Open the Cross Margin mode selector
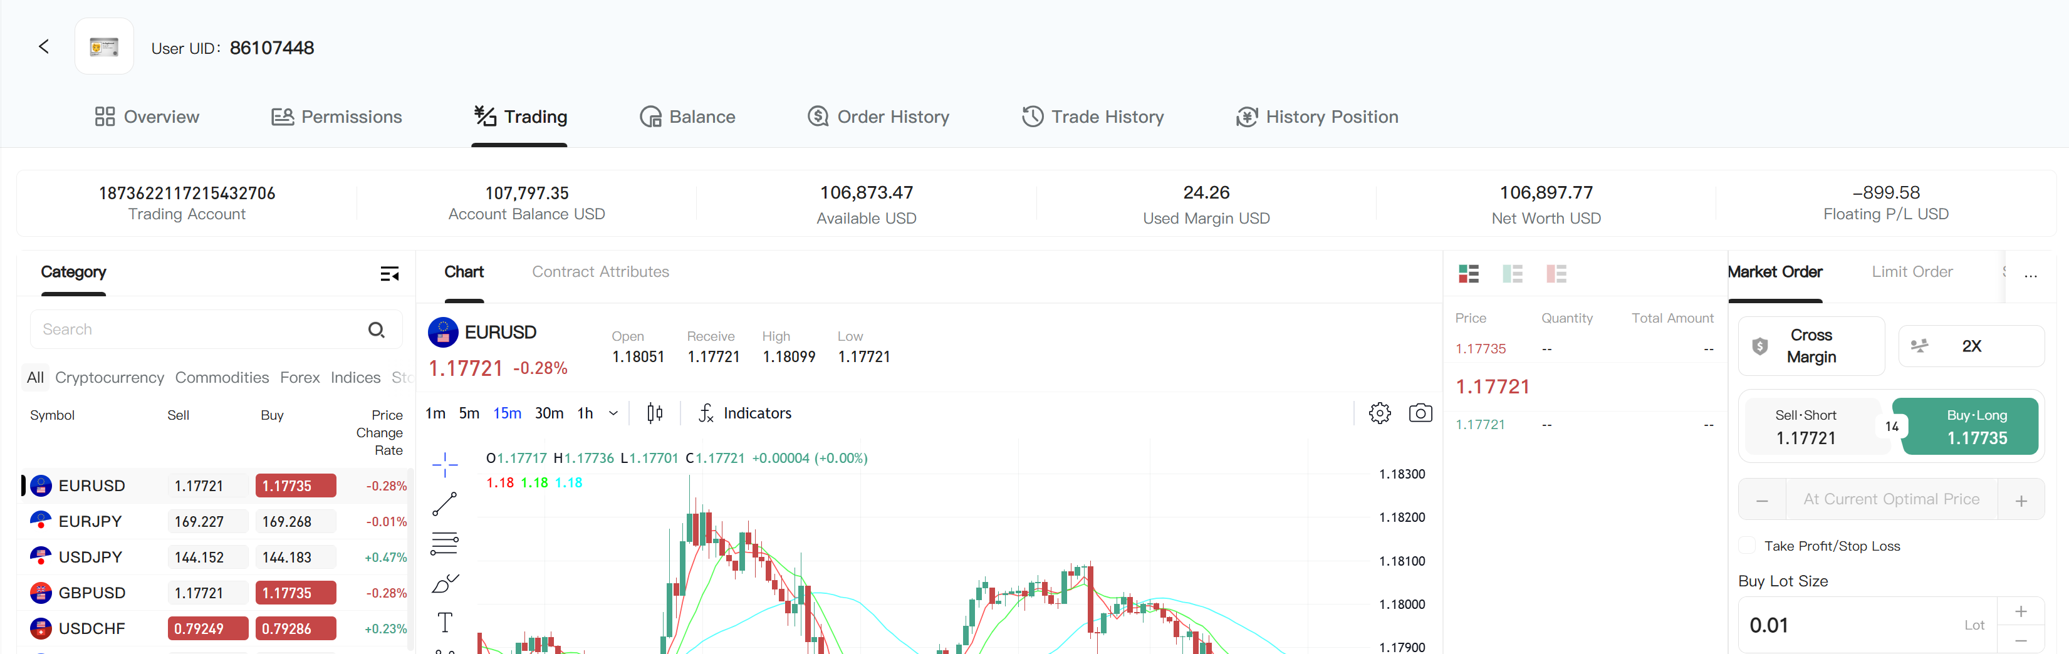This screenshot has width=2069, height=654. coord(1811,346)
